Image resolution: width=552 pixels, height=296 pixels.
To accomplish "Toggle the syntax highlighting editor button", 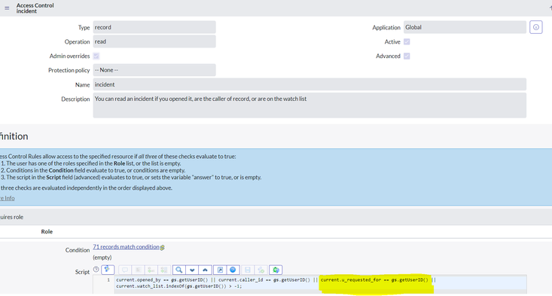I will [x=108, y=270].
